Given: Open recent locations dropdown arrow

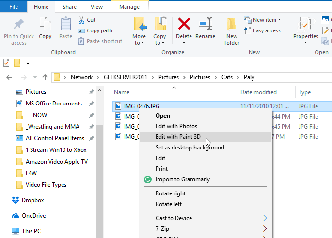Looking at the screenshot, I should (x=35, y=77).
